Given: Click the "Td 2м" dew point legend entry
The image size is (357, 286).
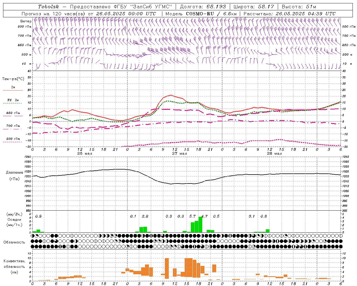Looking at the screenshot, I should click(x=13, y=100).
